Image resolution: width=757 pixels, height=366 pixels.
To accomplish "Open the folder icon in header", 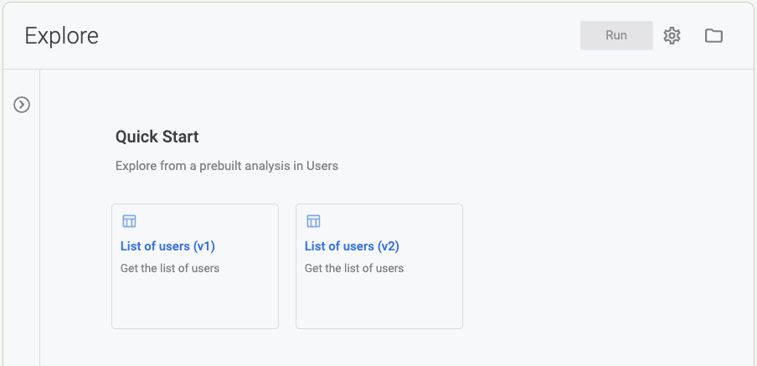I will (713, 36).
